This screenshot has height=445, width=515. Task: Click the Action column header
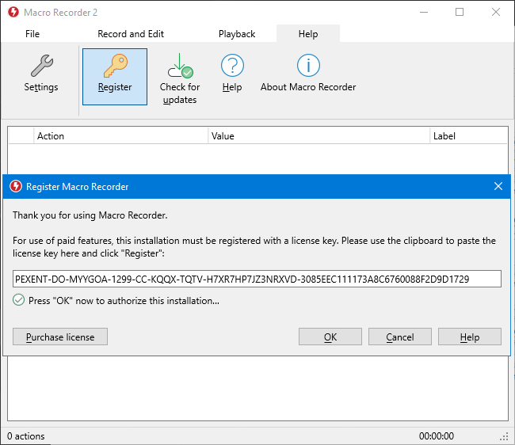(x=120, y=136)
